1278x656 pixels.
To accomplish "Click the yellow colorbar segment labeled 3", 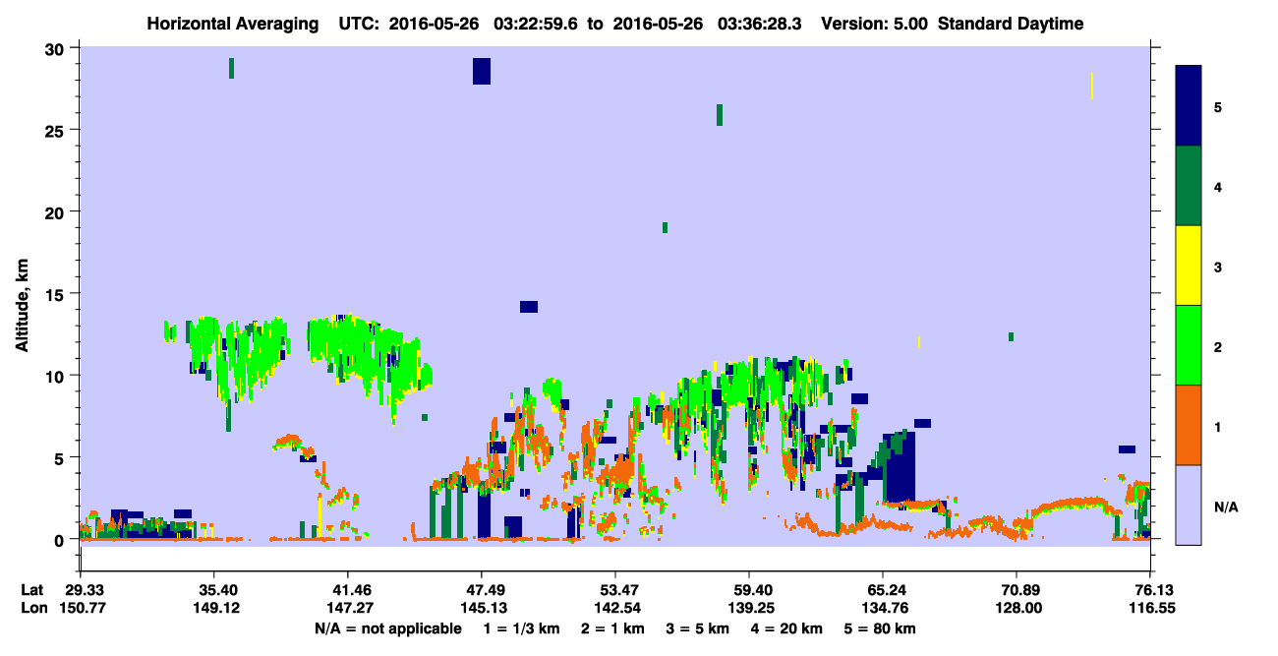I will tap(1189, 266).
